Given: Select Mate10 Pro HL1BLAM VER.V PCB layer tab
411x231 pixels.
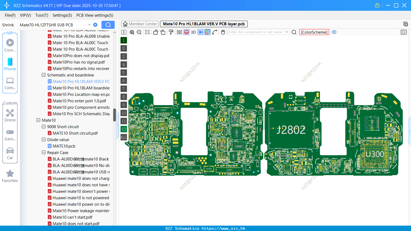Looking at the screenshot, I should 204,24.
